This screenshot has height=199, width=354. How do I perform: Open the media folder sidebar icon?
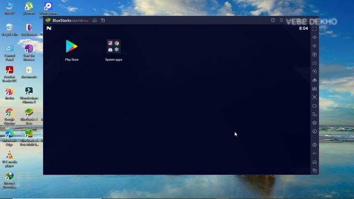click(315, 106)
